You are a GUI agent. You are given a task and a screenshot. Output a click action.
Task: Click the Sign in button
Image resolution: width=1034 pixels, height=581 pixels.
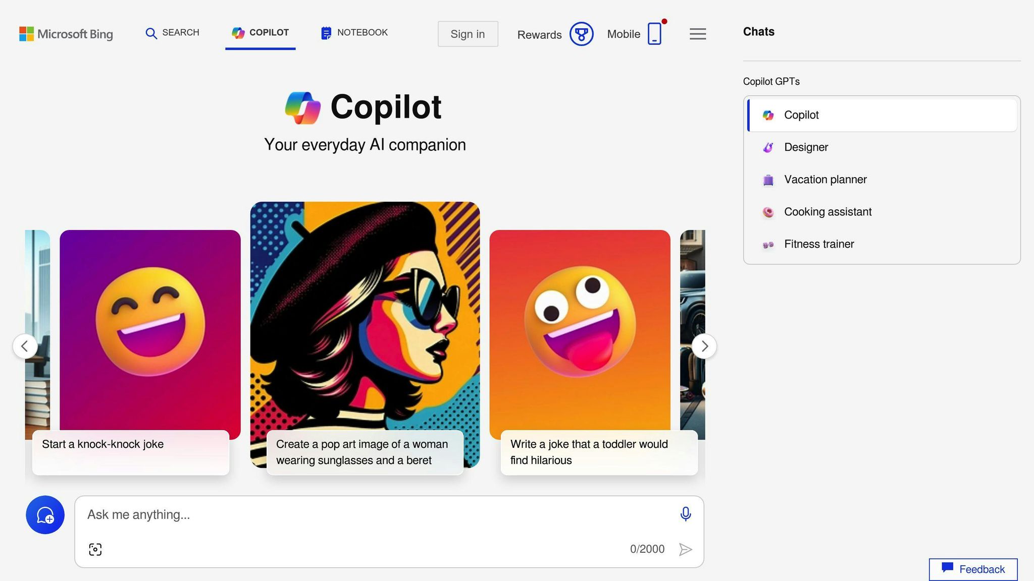click(468, 34)
